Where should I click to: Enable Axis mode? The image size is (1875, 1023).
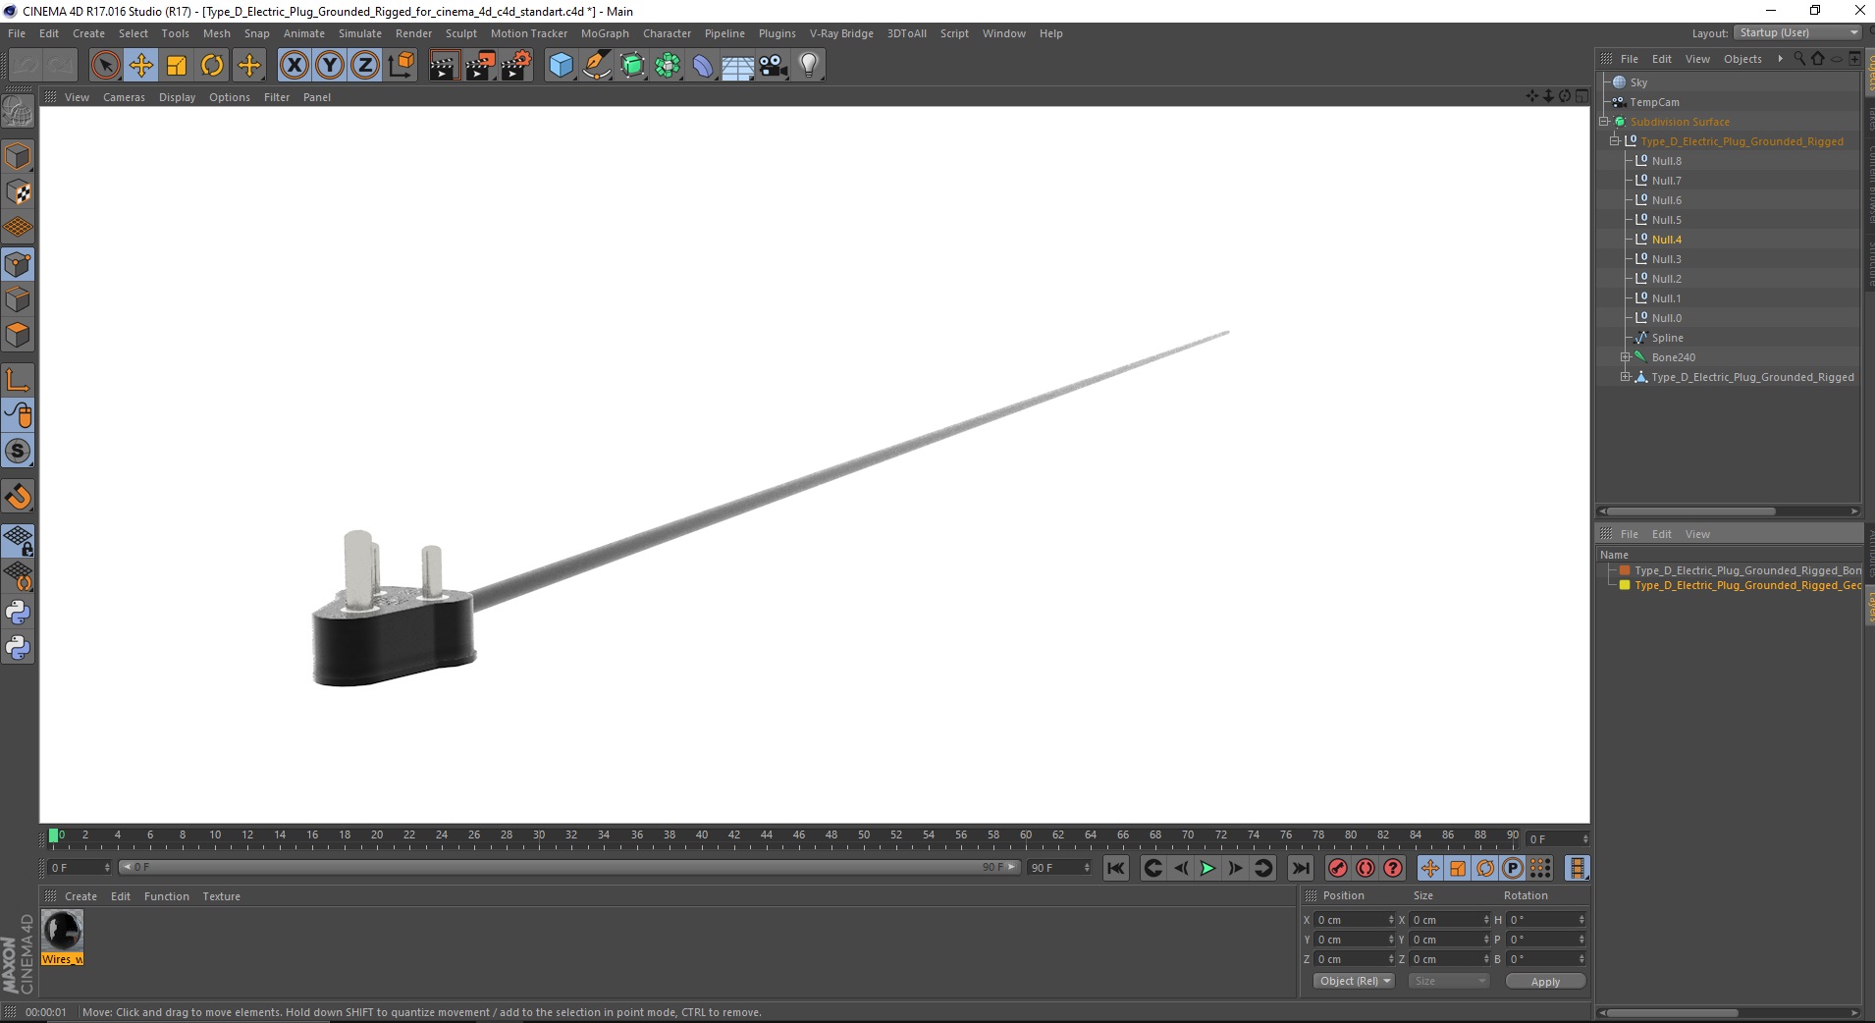18,380
